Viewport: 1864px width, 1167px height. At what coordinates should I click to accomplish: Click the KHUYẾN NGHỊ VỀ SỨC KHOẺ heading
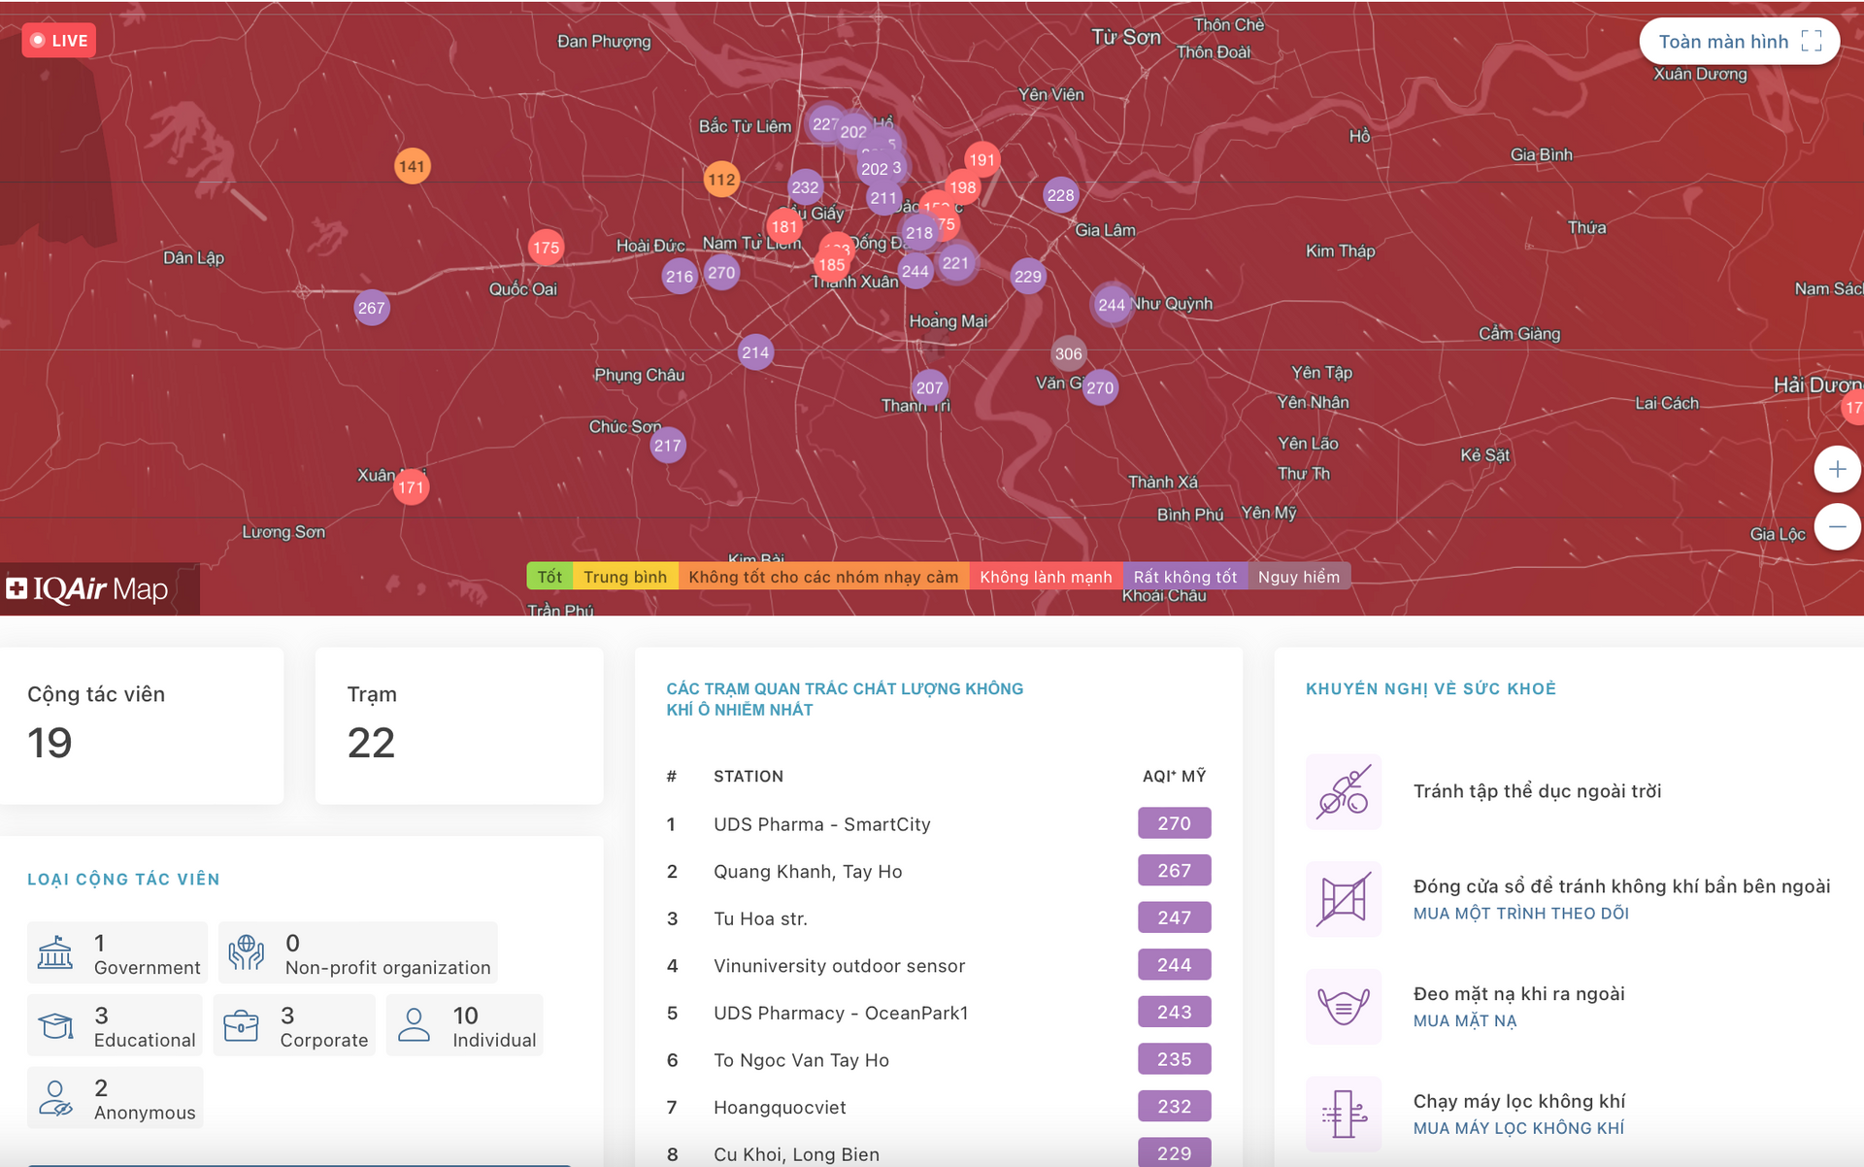[1430, 688]
